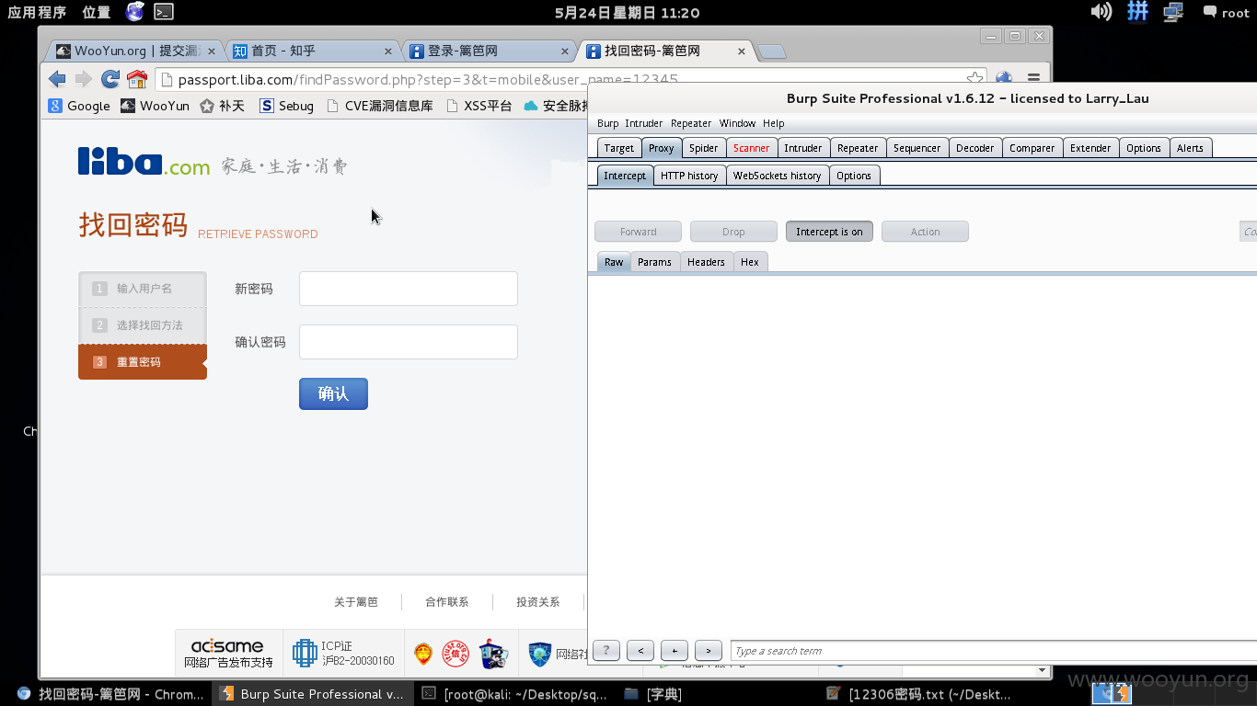Click the Burp search term field
Image resolution: width=1257 pixels, height=706 pixels.
pyautogui.click(x=994, y=651)
